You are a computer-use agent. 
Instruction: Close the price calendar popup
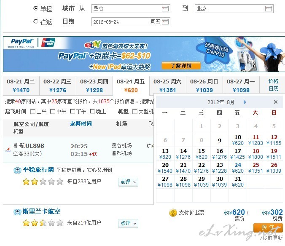[x=275, y=102]
